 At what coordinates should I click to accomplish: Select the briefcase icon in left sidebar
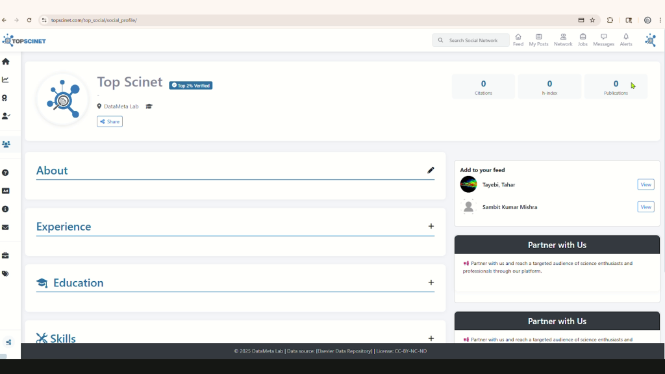pos(6,255)
